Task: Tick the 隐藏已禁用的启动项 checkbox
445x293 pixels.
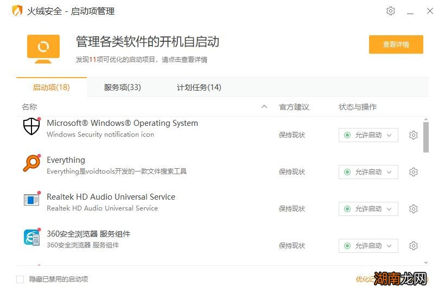Action: tap(20, 279)
